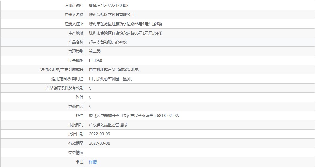Select model specification LT-D60

point(95,61)
